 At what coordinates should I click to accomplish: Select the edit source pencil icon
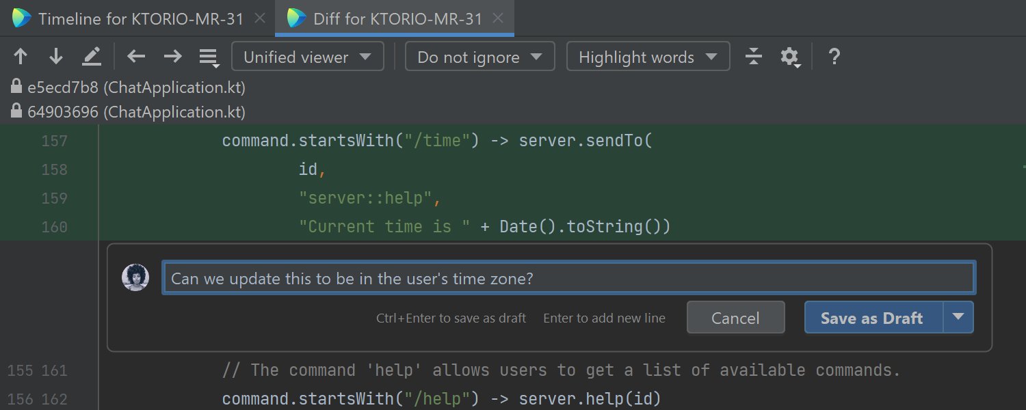point(91,57)
